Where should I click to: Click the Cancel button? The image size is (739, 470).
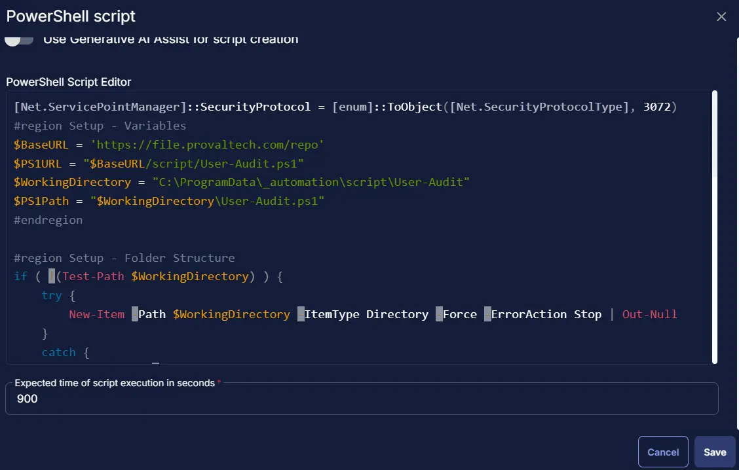click(x=663, y=452)
